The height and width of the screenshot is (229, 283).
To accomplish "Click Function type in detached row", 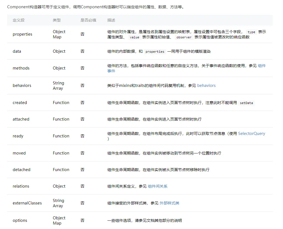I will click(61, 170).
